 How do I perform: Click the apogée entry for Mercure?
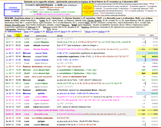point(41,80)
